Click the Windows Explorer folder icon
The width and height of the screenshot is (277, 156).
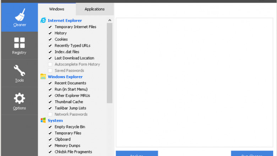43,77
